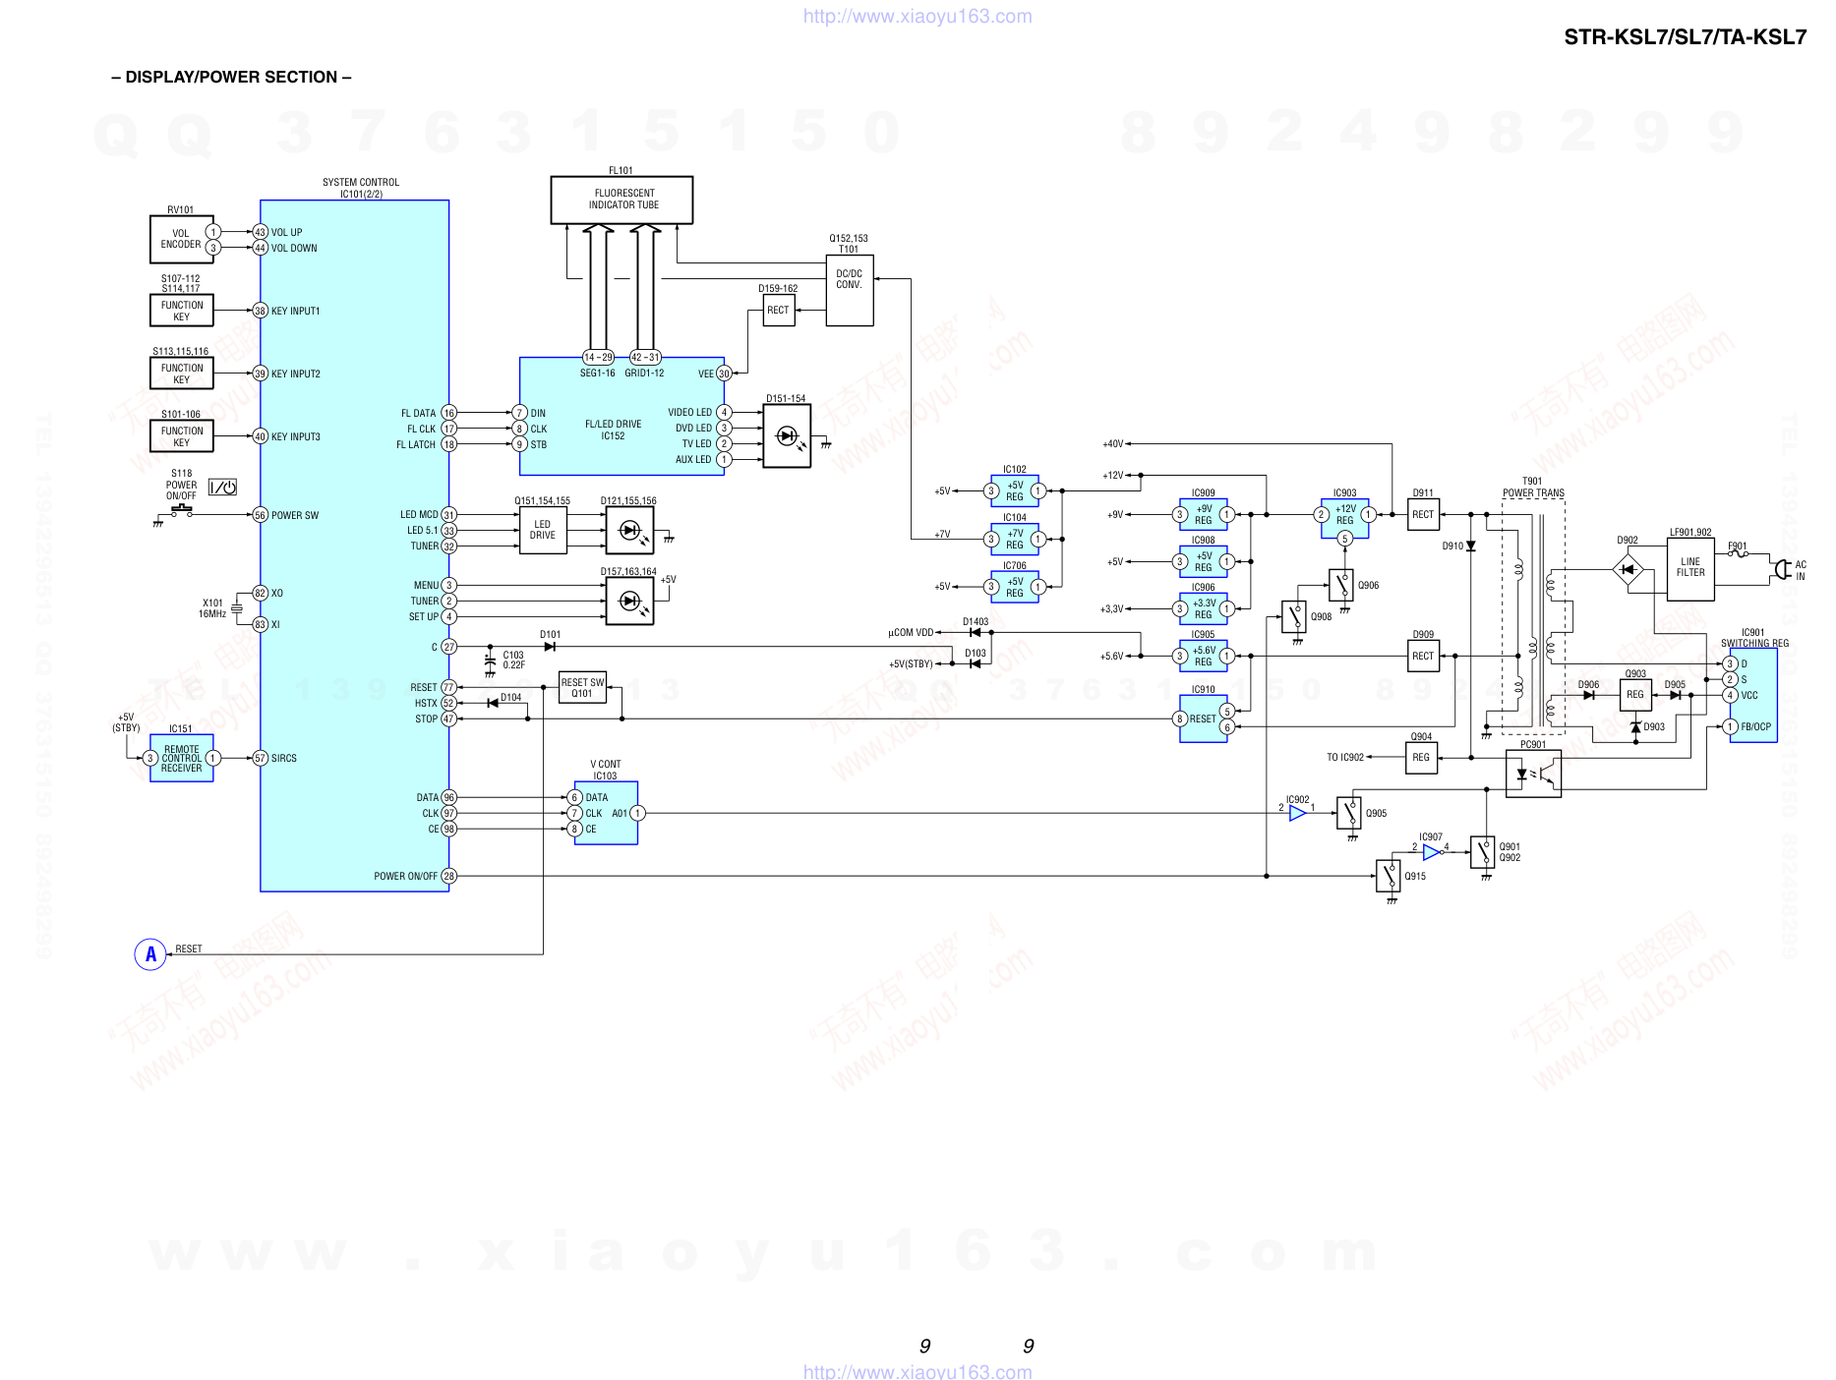Click the AC IN plug symbol
Screen dimensions: 1836x1380
pos(1781,570)
